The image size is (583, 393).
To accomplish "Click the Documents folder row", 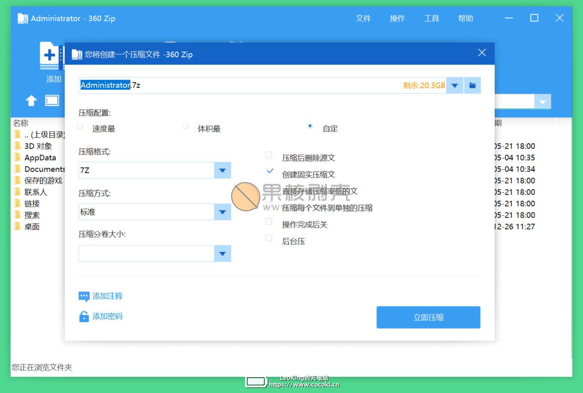I will coord(39,169).
